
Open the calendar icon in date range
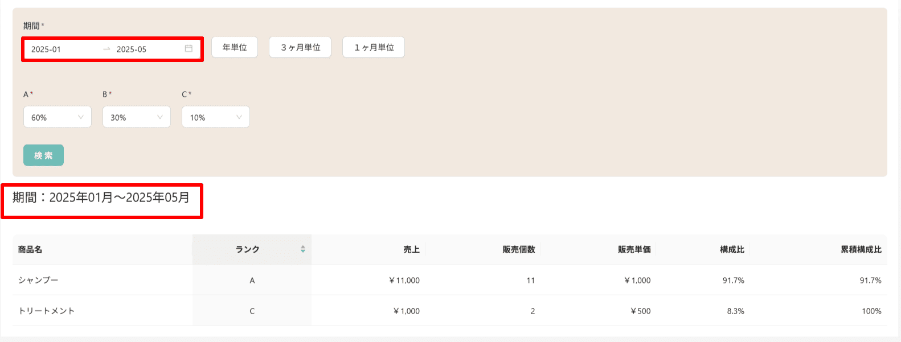point(189,49)
